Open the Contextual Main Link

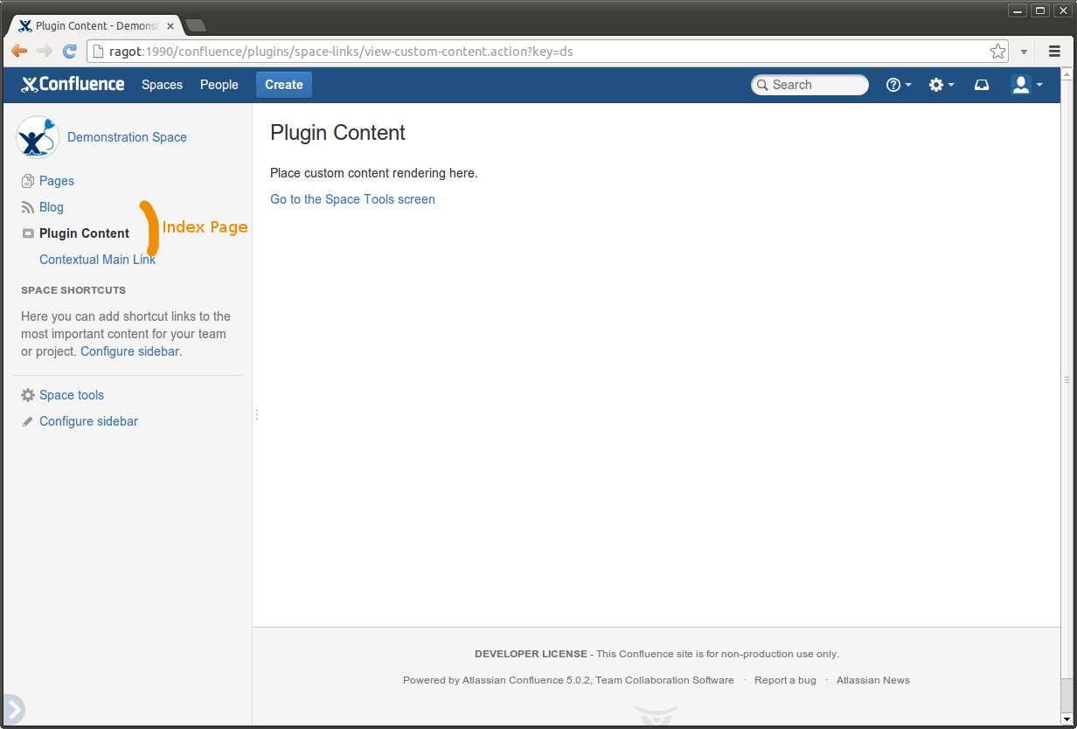click(x=97, y=260)
